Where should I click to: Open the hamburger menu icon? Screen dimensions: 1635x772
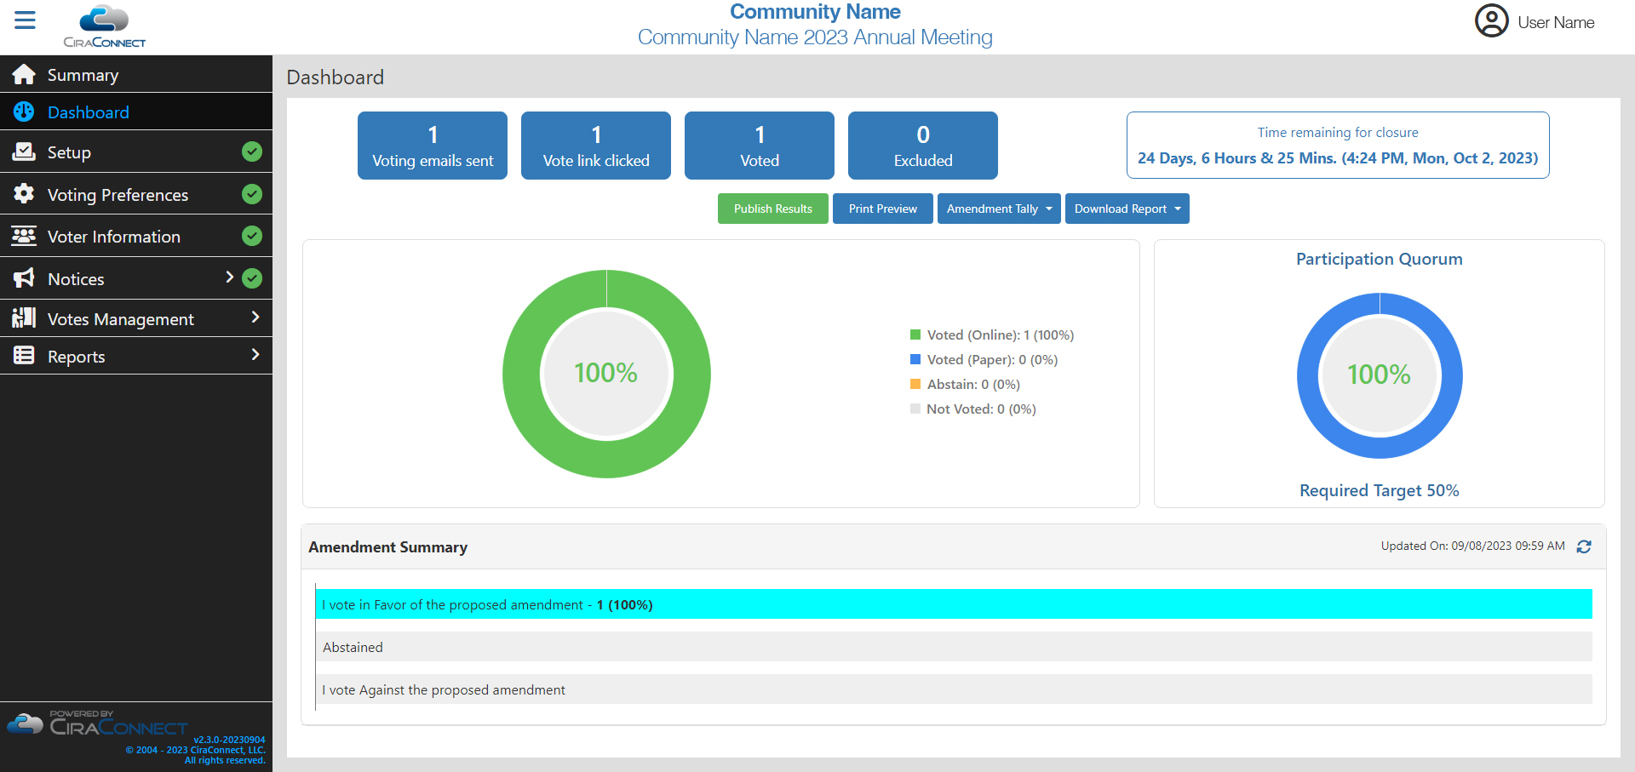(x=26, y=20)
